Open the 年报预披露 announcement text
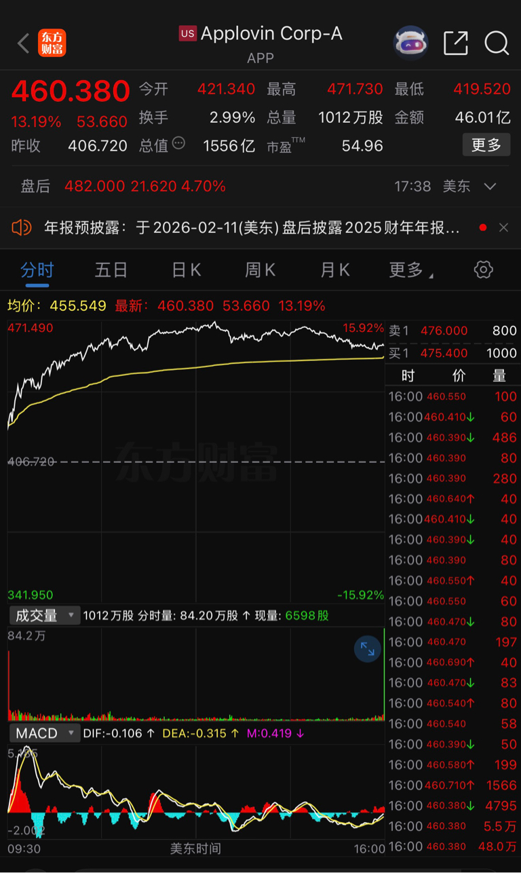This screenshot has height=873, width=521. tap(252, 227)
